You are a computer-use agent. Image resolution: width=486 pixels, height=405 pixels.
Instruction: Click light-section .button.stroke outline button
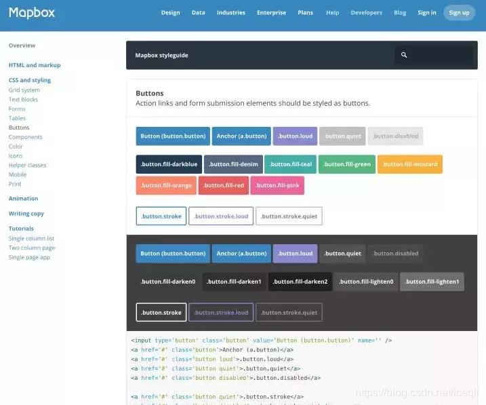[161, 216]
